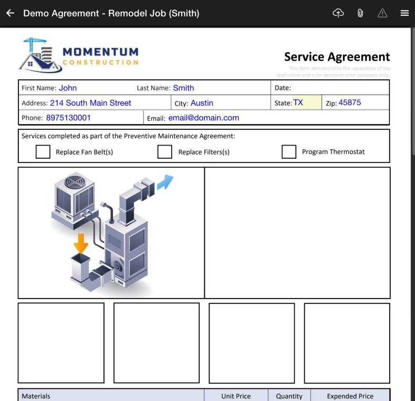Click the Services completed section heading text

point(128,136)
